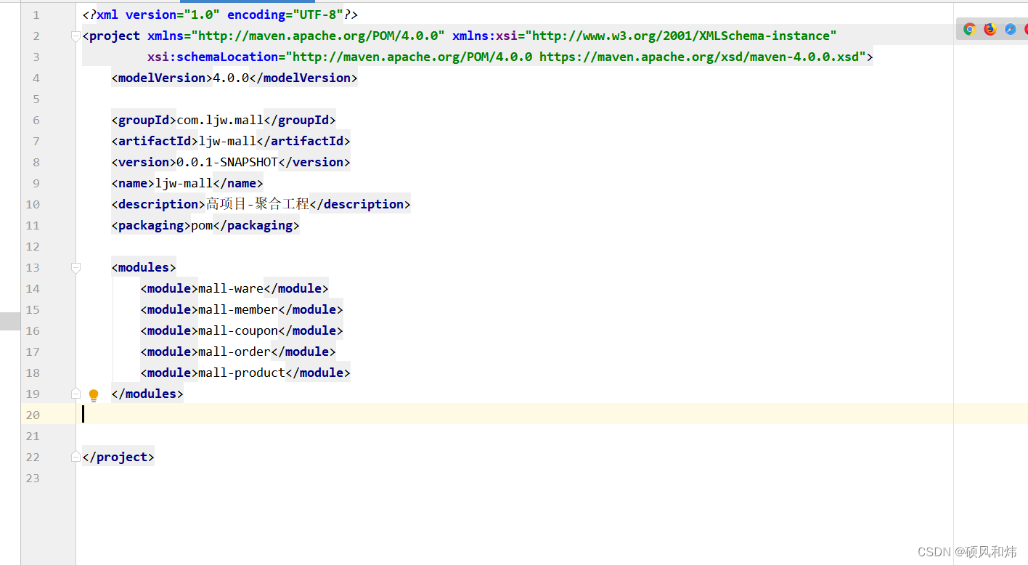Image resolution: width=1028 pixels, height=565 pixels.
Task: Select the mall-ware module entry
Action: pos(234,288)
